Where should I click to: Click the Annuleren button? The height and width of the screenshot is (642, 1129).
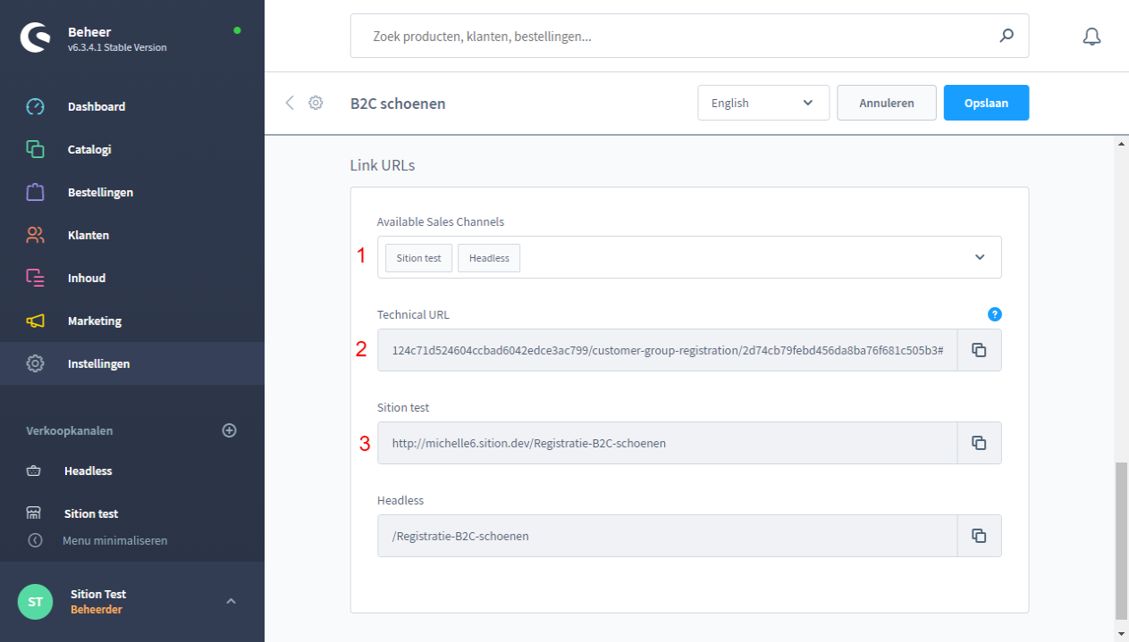click(886, 103)
